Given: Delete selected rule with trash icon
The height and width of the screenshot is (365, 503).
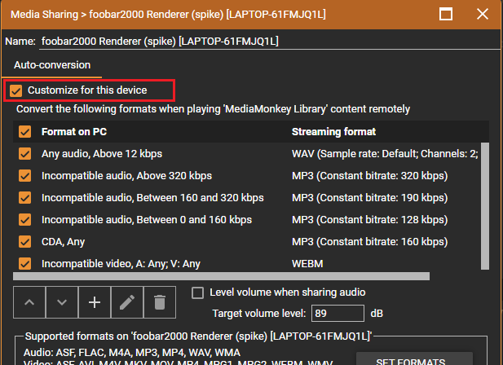Looking at the screenshot, I should coord(160,302).
